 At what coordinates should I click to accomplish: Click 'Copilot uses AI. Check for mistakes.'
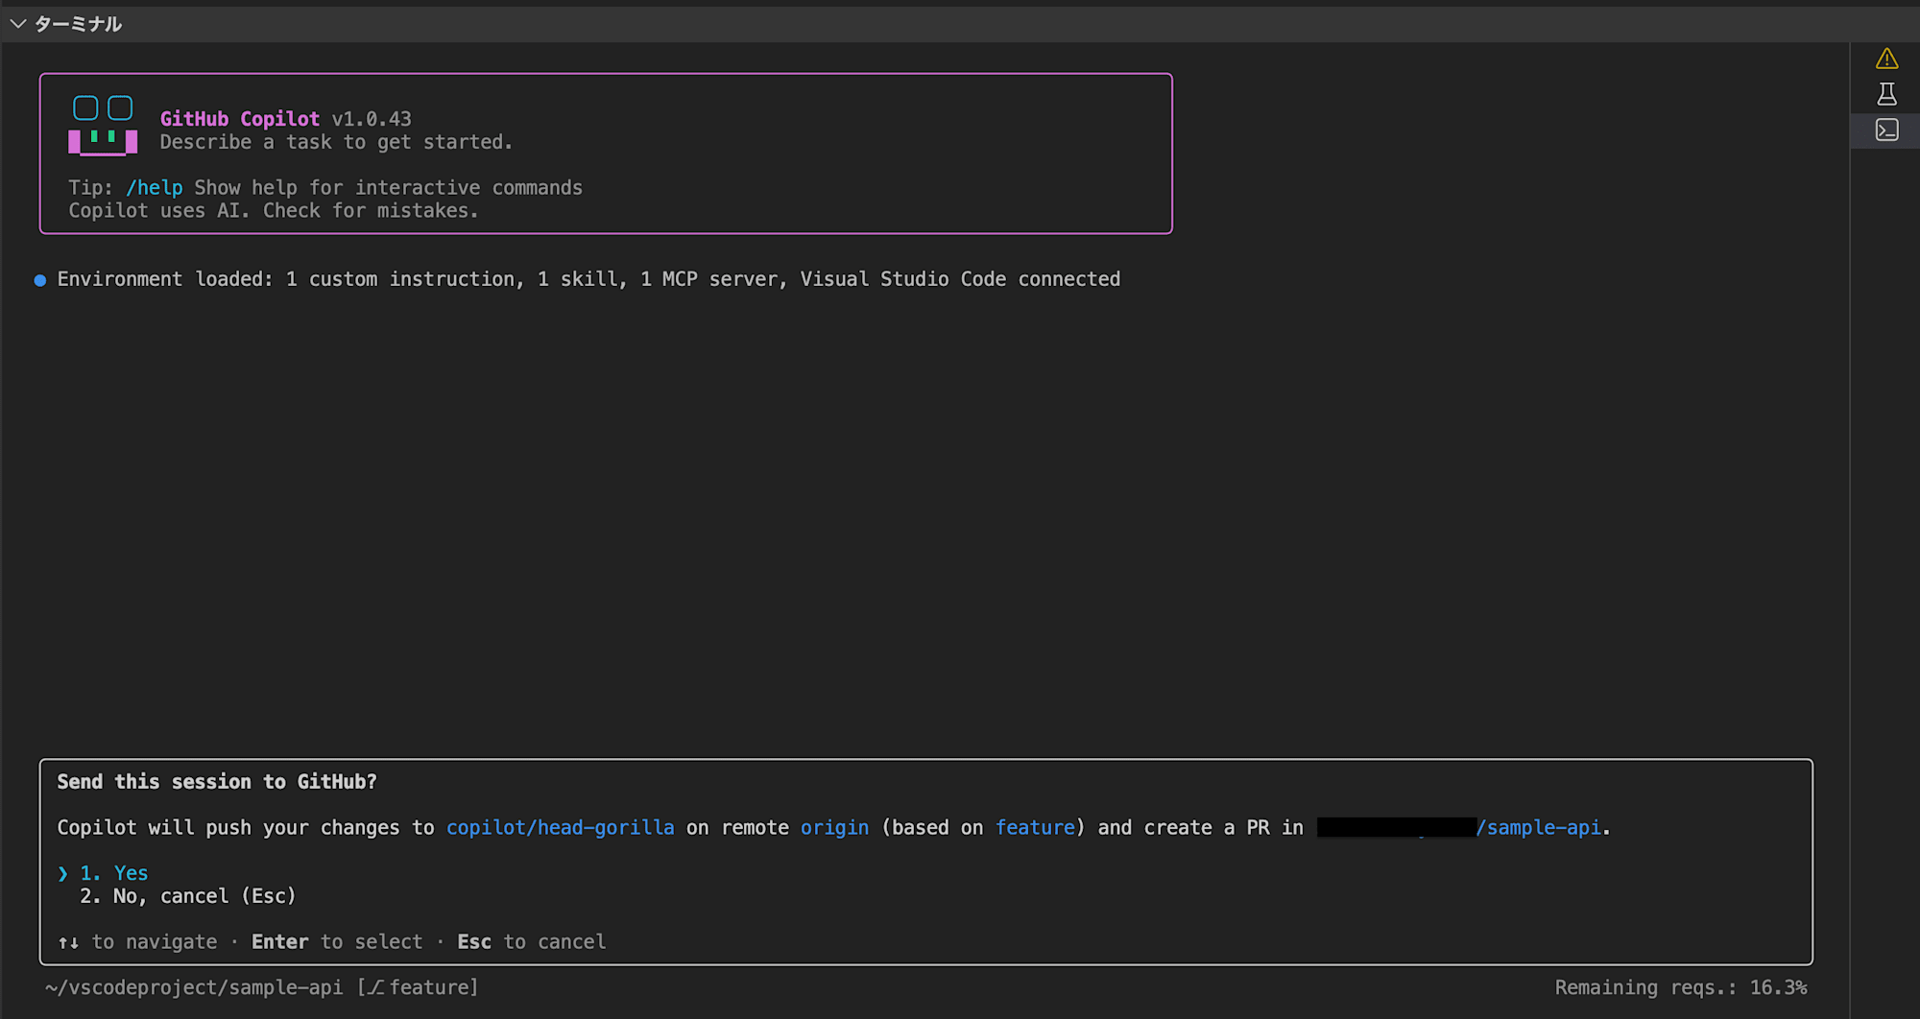pyautogui.click(x=274, y=211)
